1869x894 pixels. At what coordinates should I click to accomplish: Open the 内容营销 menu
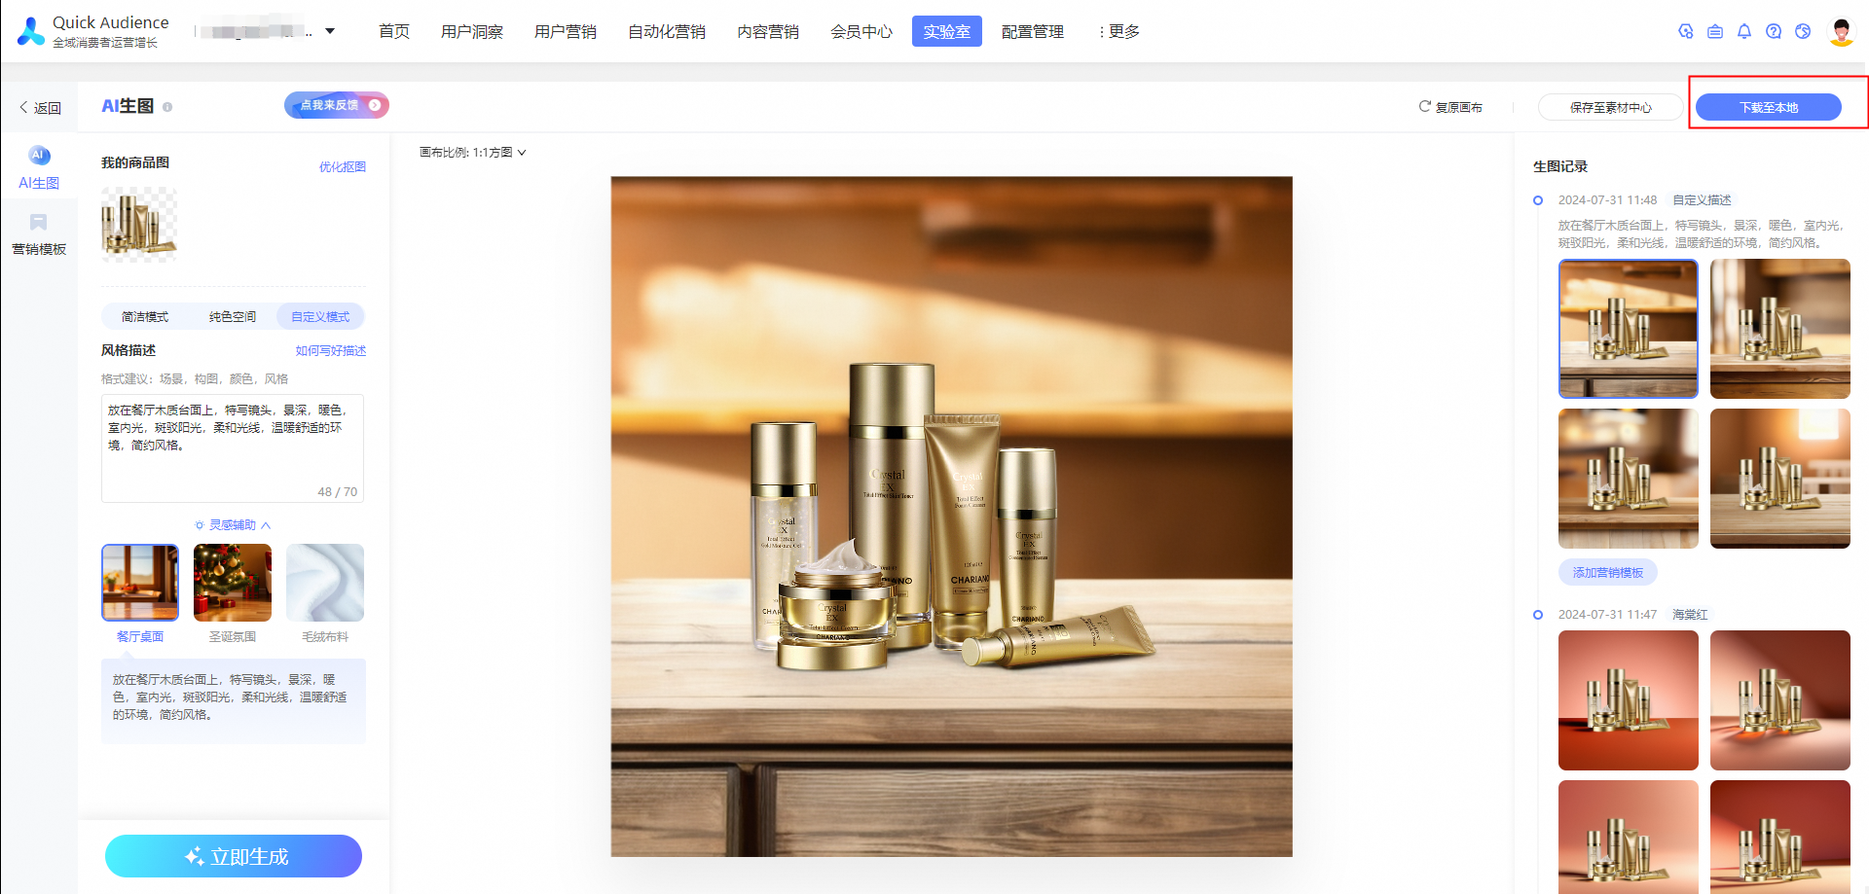click(x=768, y=32)
